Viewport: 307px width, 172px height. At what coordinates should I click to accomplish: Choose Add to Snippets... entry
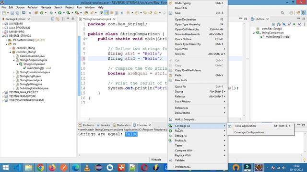tap(198, 119)
